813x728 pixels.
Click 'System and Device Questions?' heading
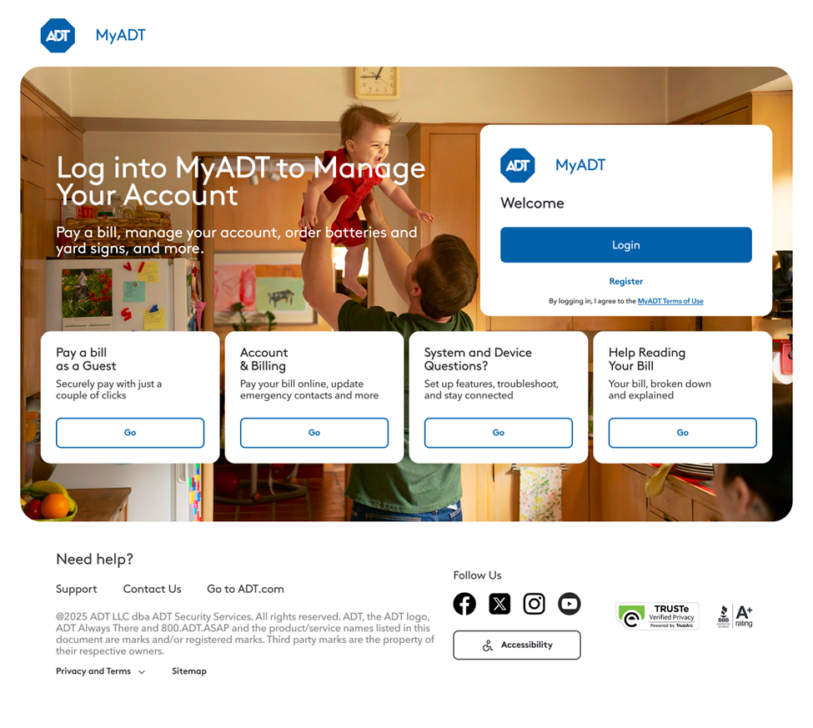[x=478, y=359]
